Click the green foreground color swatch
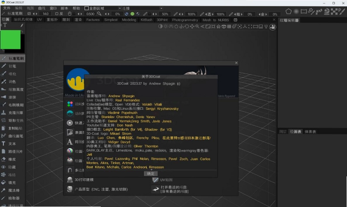347x207 pixels. [x=10, y=39]
